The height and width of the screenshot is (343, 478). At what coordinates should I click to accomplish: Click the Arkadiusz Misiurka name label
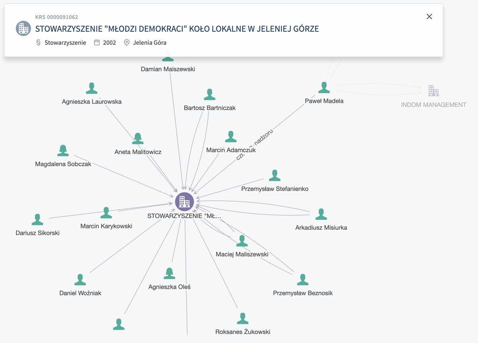click(321, 228)
